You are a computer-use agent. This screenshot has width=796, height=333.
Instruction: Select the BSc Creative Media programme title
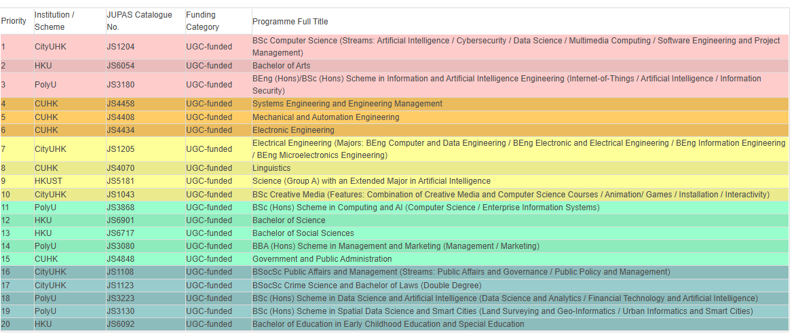tap(511, 195)
